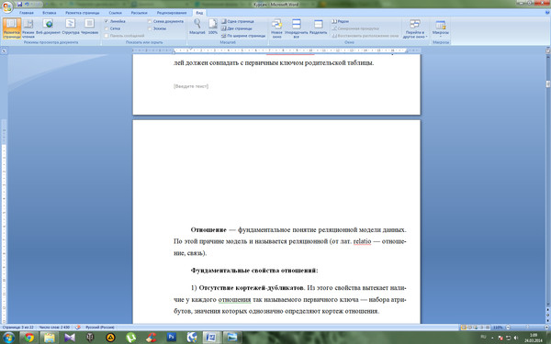
Task: Click Рядом side-by-side view
Action: point(341,21)
